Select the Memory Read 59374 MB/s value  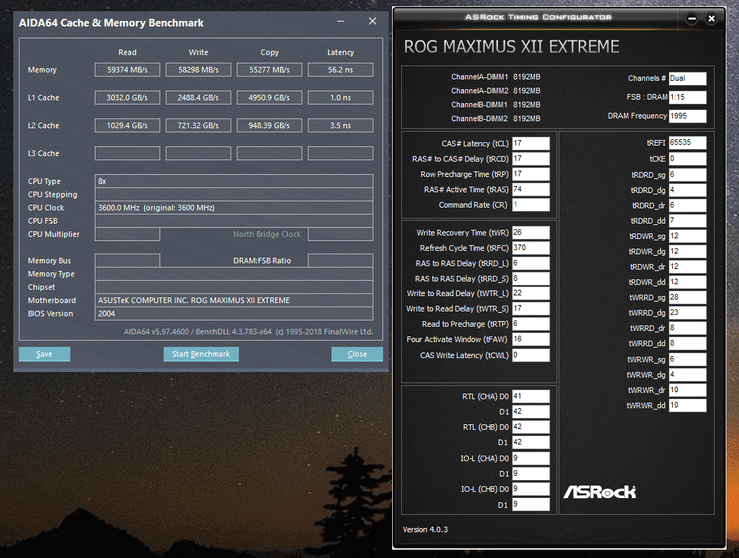pos(127,70)
